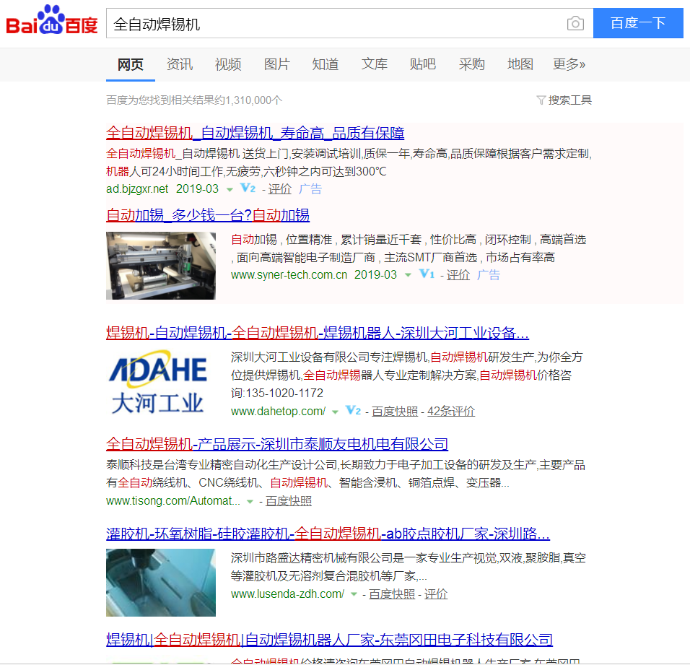Open ad result 自动加锡_多少钱一台

coord(208,215)
